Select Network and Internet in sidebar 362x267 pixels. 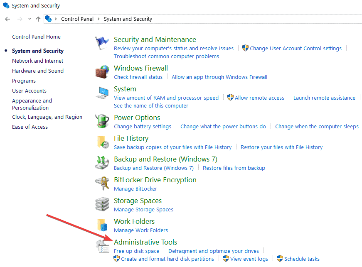pyautogui.click(x=38, y=61)
